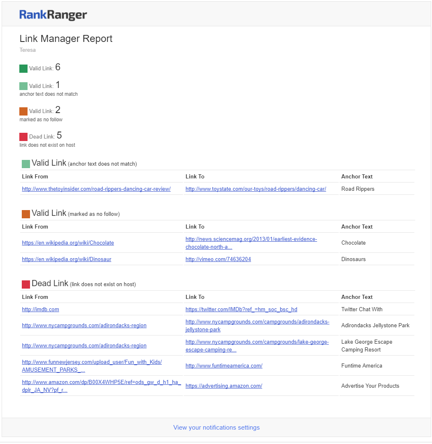
Task: Click Advertise Your Products anchor text
Action: pos(370,386)
